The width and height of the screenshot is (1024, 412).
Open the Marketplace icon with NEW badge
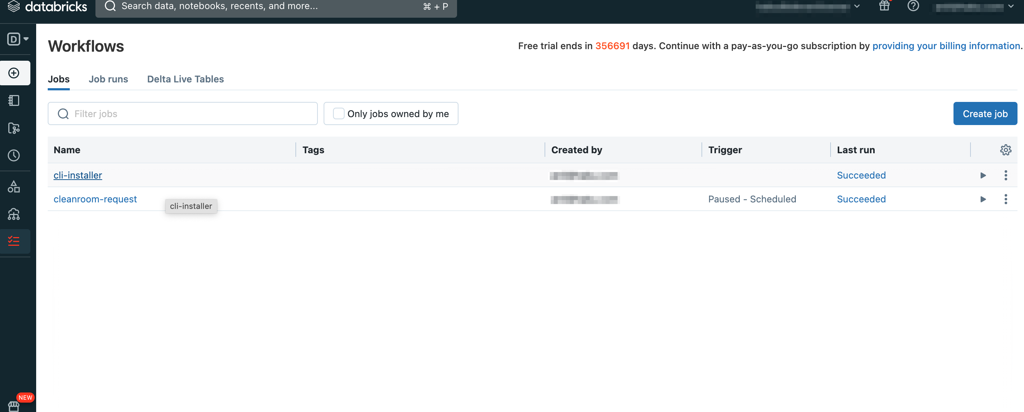tap(14, 405)
